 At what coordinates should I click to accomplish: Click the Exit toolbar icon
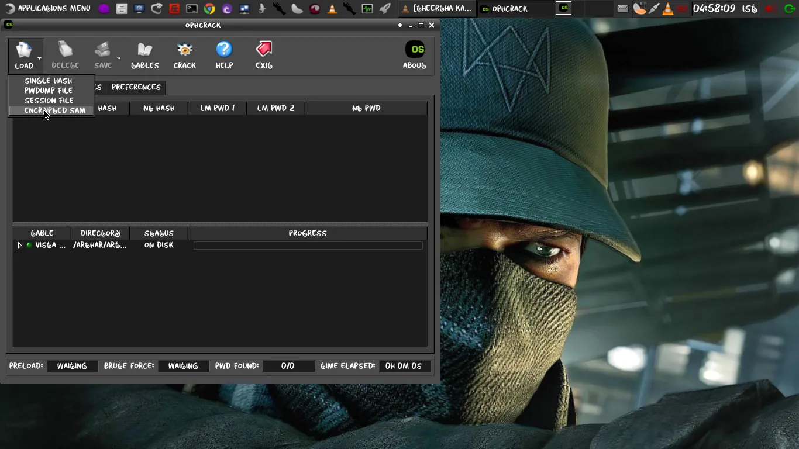pyautogui.click(x=264, y=56)
